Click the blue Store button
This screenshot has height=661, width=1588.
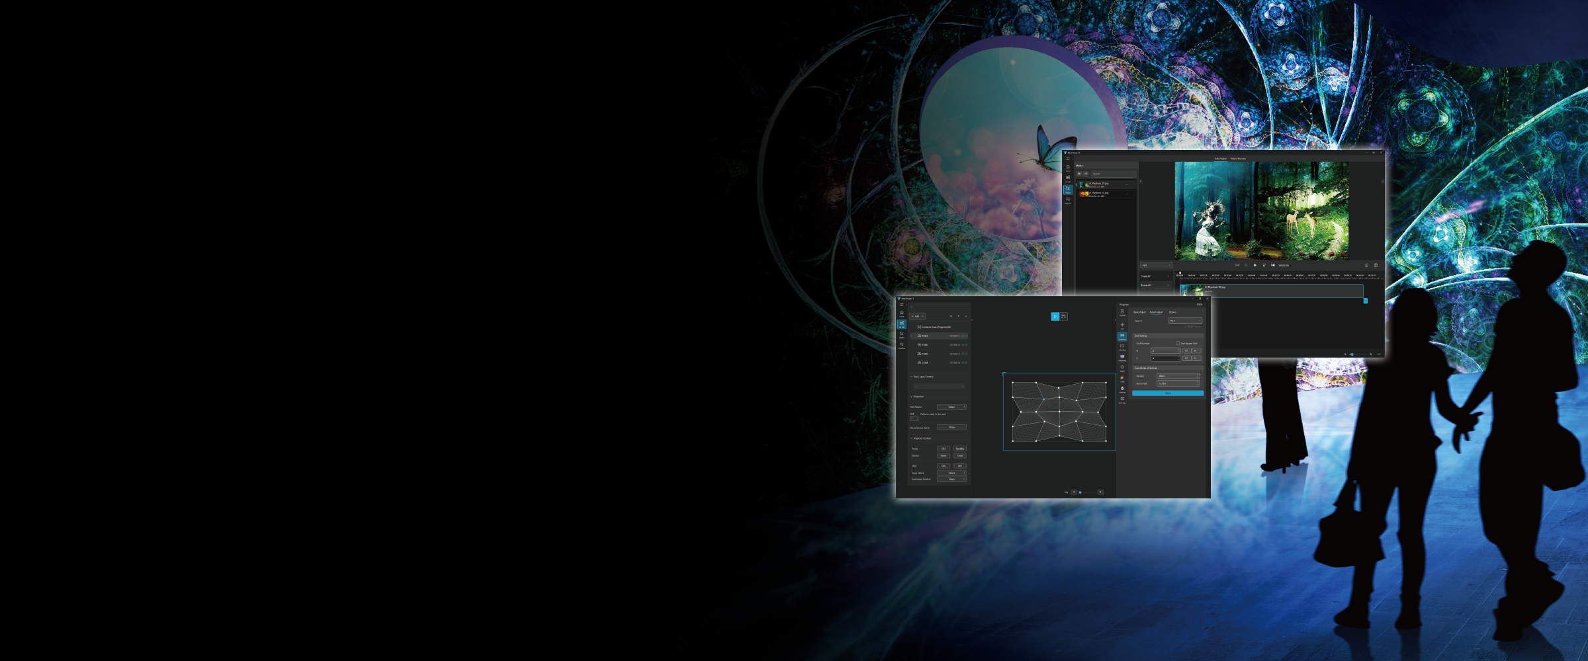click(x=1168, y=393)
